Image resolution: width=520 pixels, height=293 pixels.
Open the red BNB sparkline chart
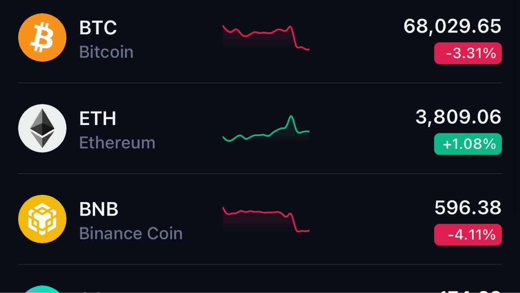(x=266, y=220)
